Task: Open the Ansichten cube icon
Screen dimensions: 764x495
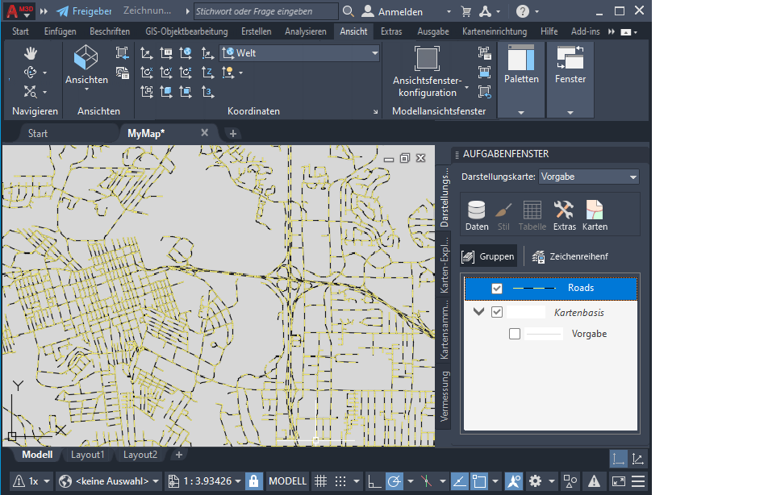Action: point(86,58)
